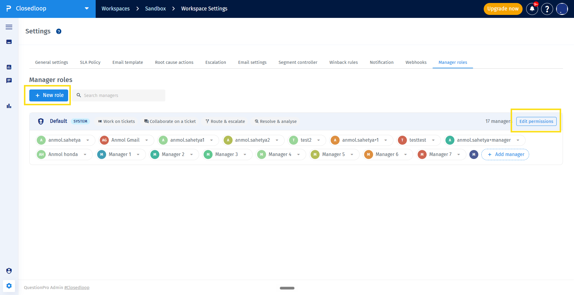
Task: Open dropdown for test2 manager
Action: pos(319,140)
